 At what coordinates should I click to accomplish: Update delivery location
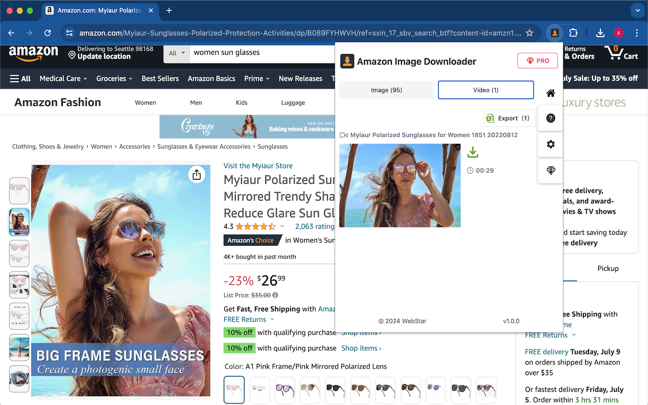click(110, 53)
